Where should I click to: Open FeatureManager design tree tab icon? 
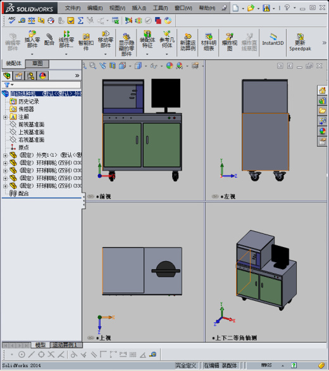(x=7, y=76)
